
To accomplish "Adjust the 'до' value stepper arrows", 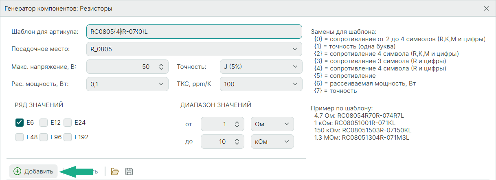I will [x=236, y=142].
